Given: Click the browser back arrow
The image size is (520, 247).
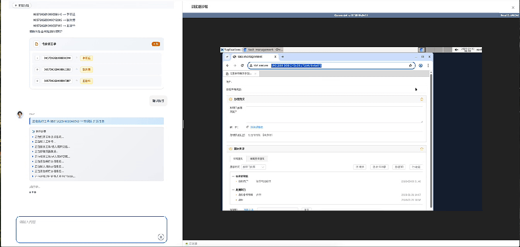Looking at the screenshot, I should (227, 65).
